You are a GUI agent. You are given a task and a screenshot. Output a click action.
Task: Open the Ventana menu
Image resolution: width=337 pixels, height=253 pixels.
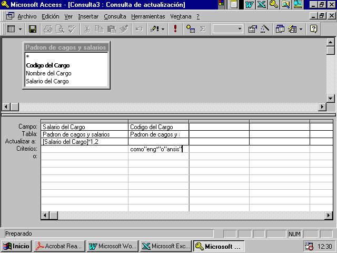(181, 16)
